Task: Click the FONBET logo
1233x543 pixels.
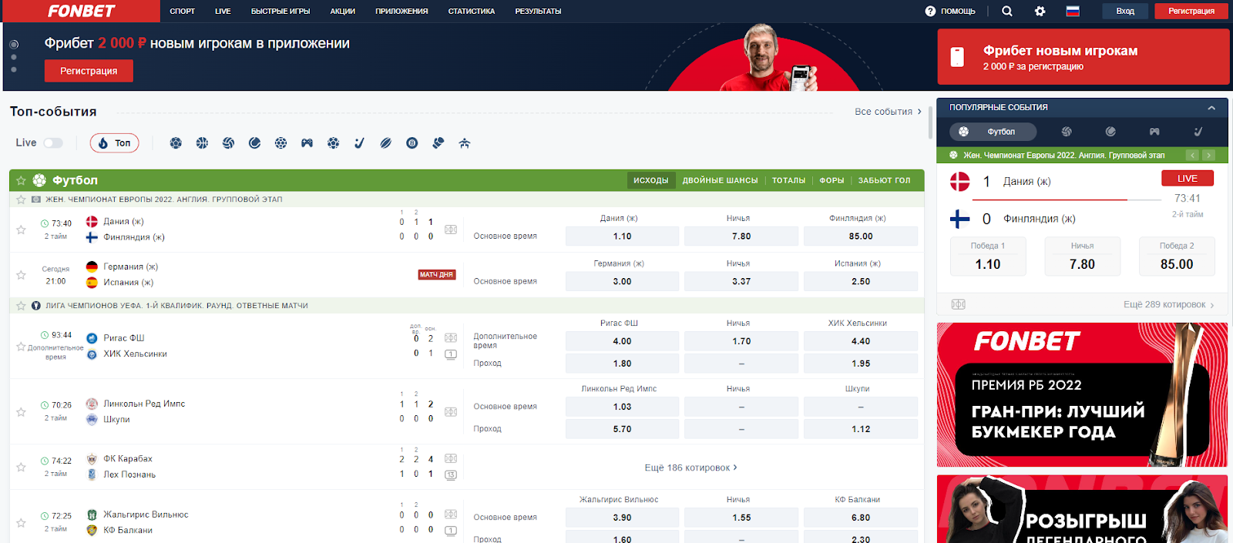Action: pyautogui.click(x=81, y=11)
